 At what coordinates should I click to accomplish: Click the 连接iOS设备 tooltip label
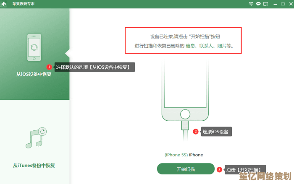[216, 132]
